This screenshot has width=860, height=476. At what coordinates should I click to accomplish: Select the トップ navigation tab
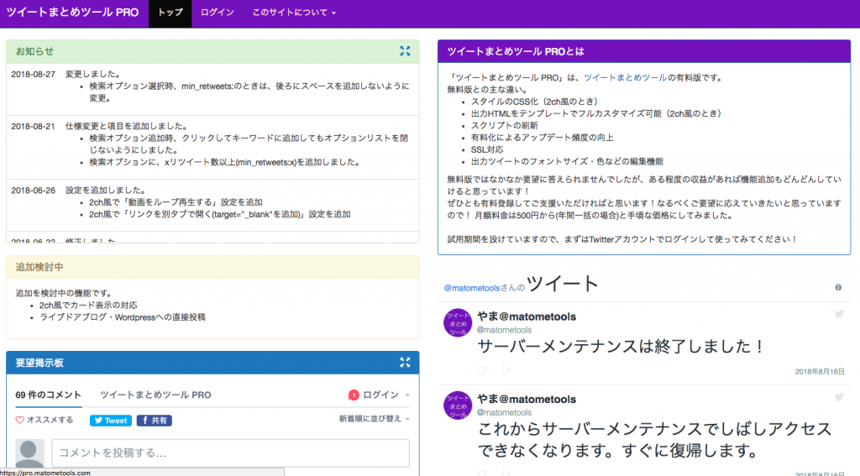[x=170, y=13]
